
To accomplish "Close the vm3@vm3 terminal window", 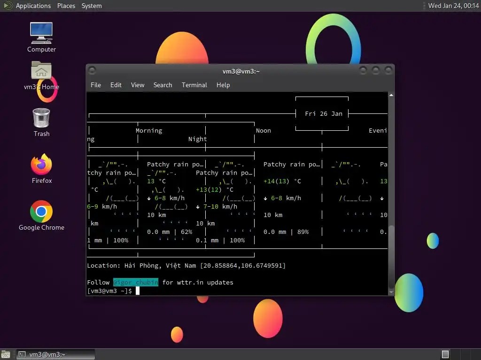I will point(388,71).
